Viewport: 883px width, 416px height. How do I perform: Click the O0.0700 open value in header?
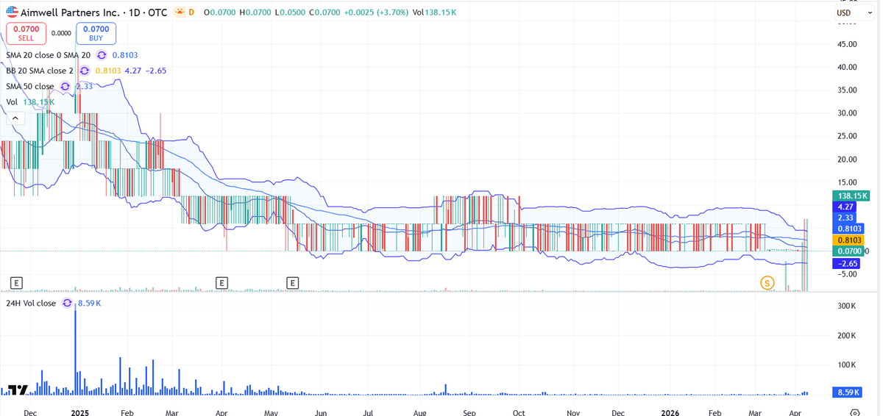pos(219,12)
